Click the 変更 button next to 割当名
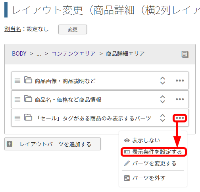Viewport: 200px width, 192px height. (x=73, y=29)
